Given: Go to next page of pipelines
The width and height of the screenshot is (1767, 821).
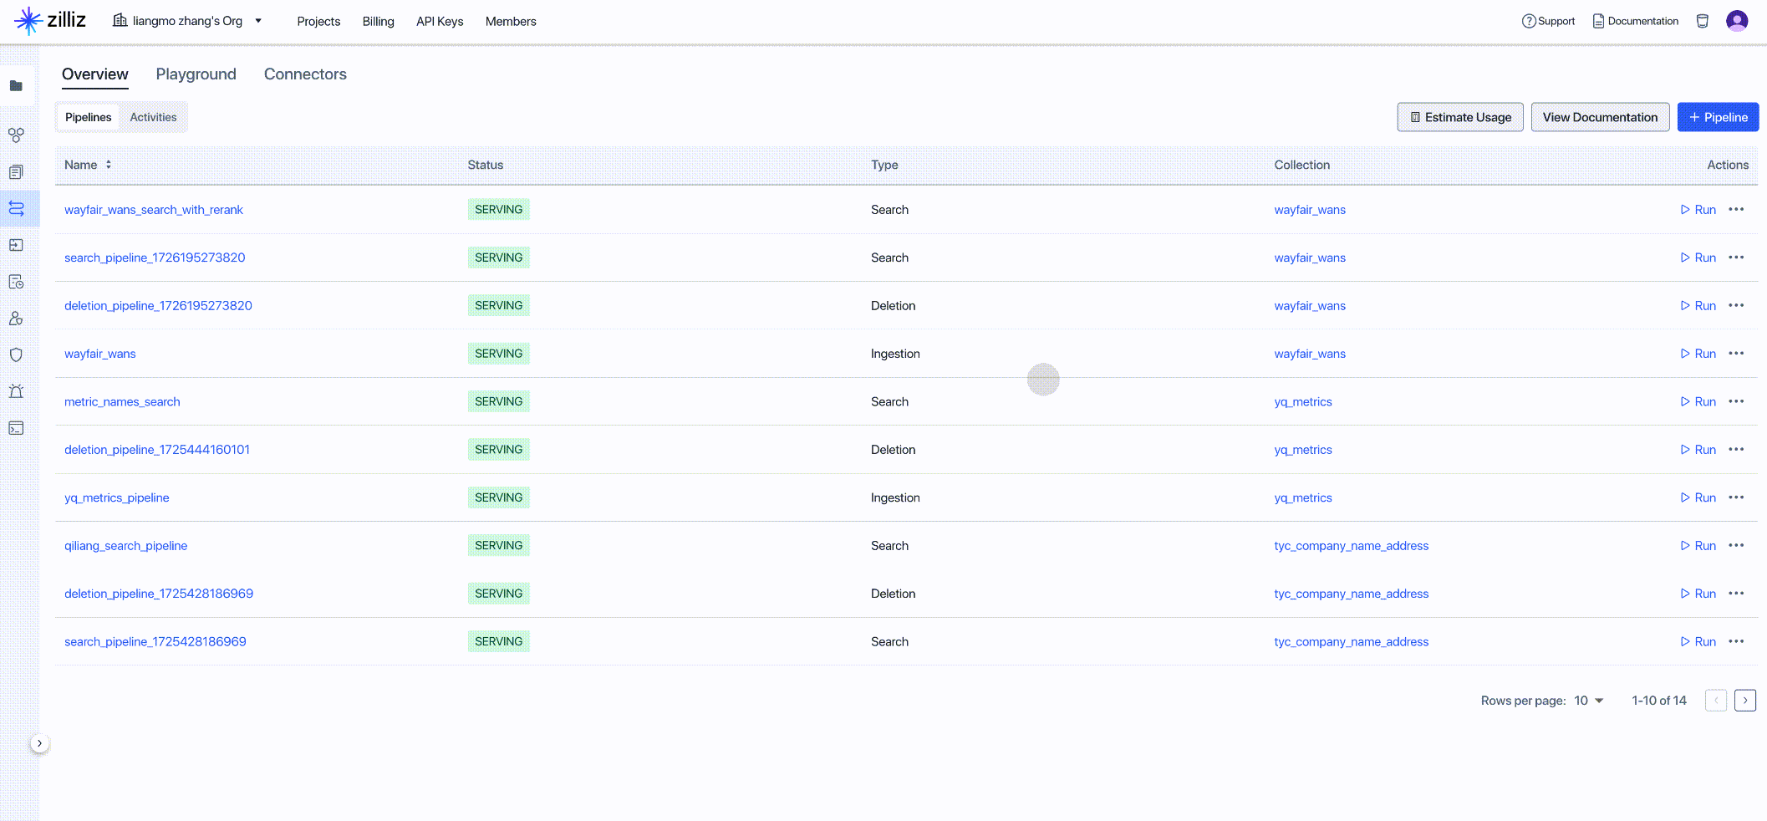Looking at the screenshot, I should pyautogui.click(x=1744, y=701).
